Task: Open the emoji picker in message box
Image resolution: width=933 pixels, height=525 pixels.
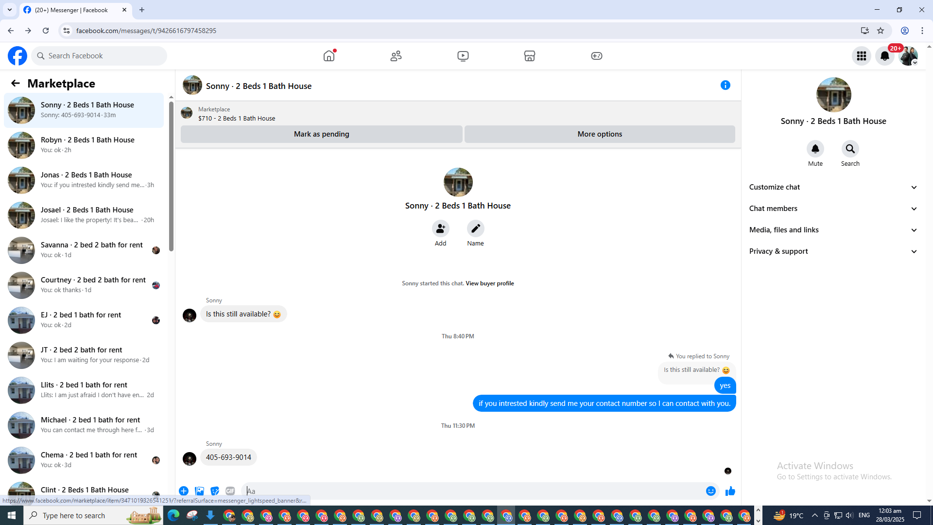Action: coord(711,491)
